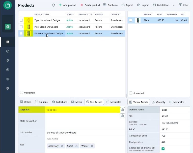Click the Export icon

coord(123,5)
